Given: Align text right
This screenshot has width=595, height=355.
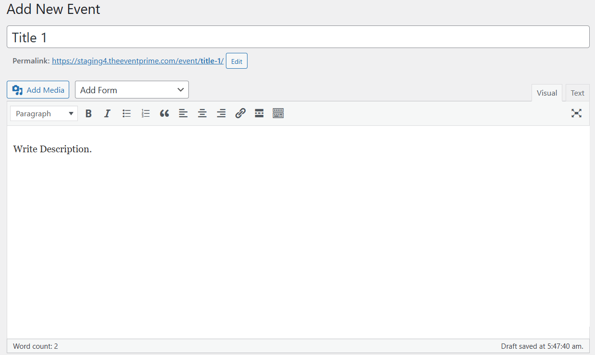Looking at the screenshot, I should point(221,113).
